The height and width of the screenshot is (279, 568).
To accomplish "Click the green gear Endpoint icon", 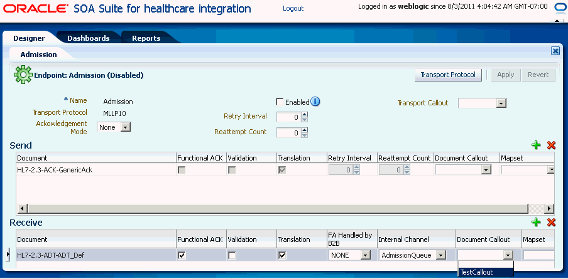I will [x=23, y=75].
